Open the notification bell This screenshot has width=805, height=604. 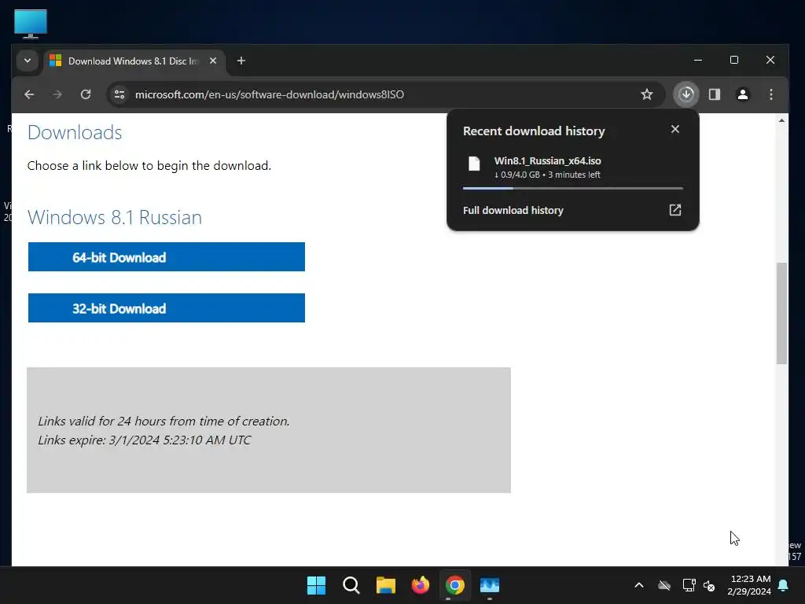click(x=784, y=585)
